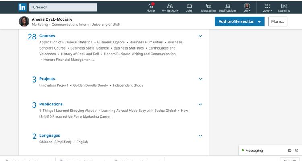
Task: Click the More... button
Action: [277, 21]
